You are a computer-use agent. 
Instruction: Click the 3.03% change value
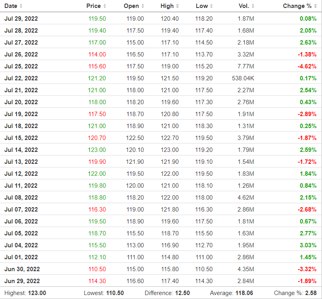(308, 245)
